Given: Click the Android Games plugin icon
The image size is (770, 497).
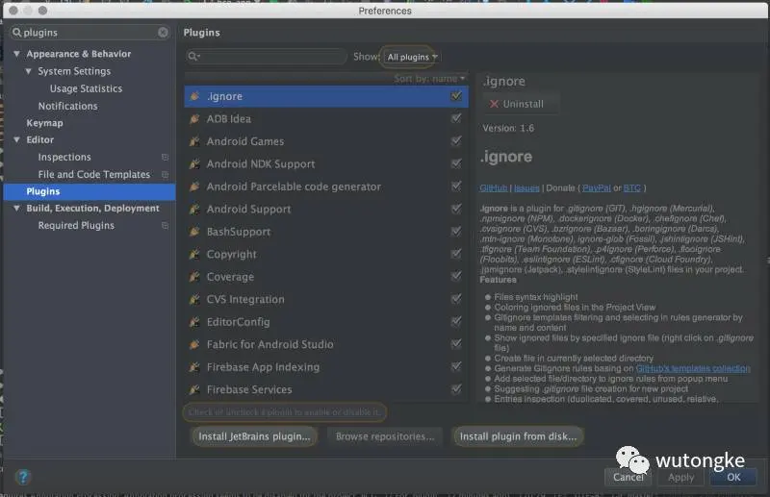Looking at the screenshot, I should click(195, 141).
